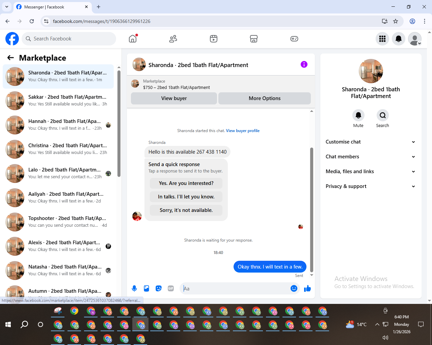The width and height of the screenshot is (432, 345).
Task: Open Facebook home via logo
Action: coord(12,39)
